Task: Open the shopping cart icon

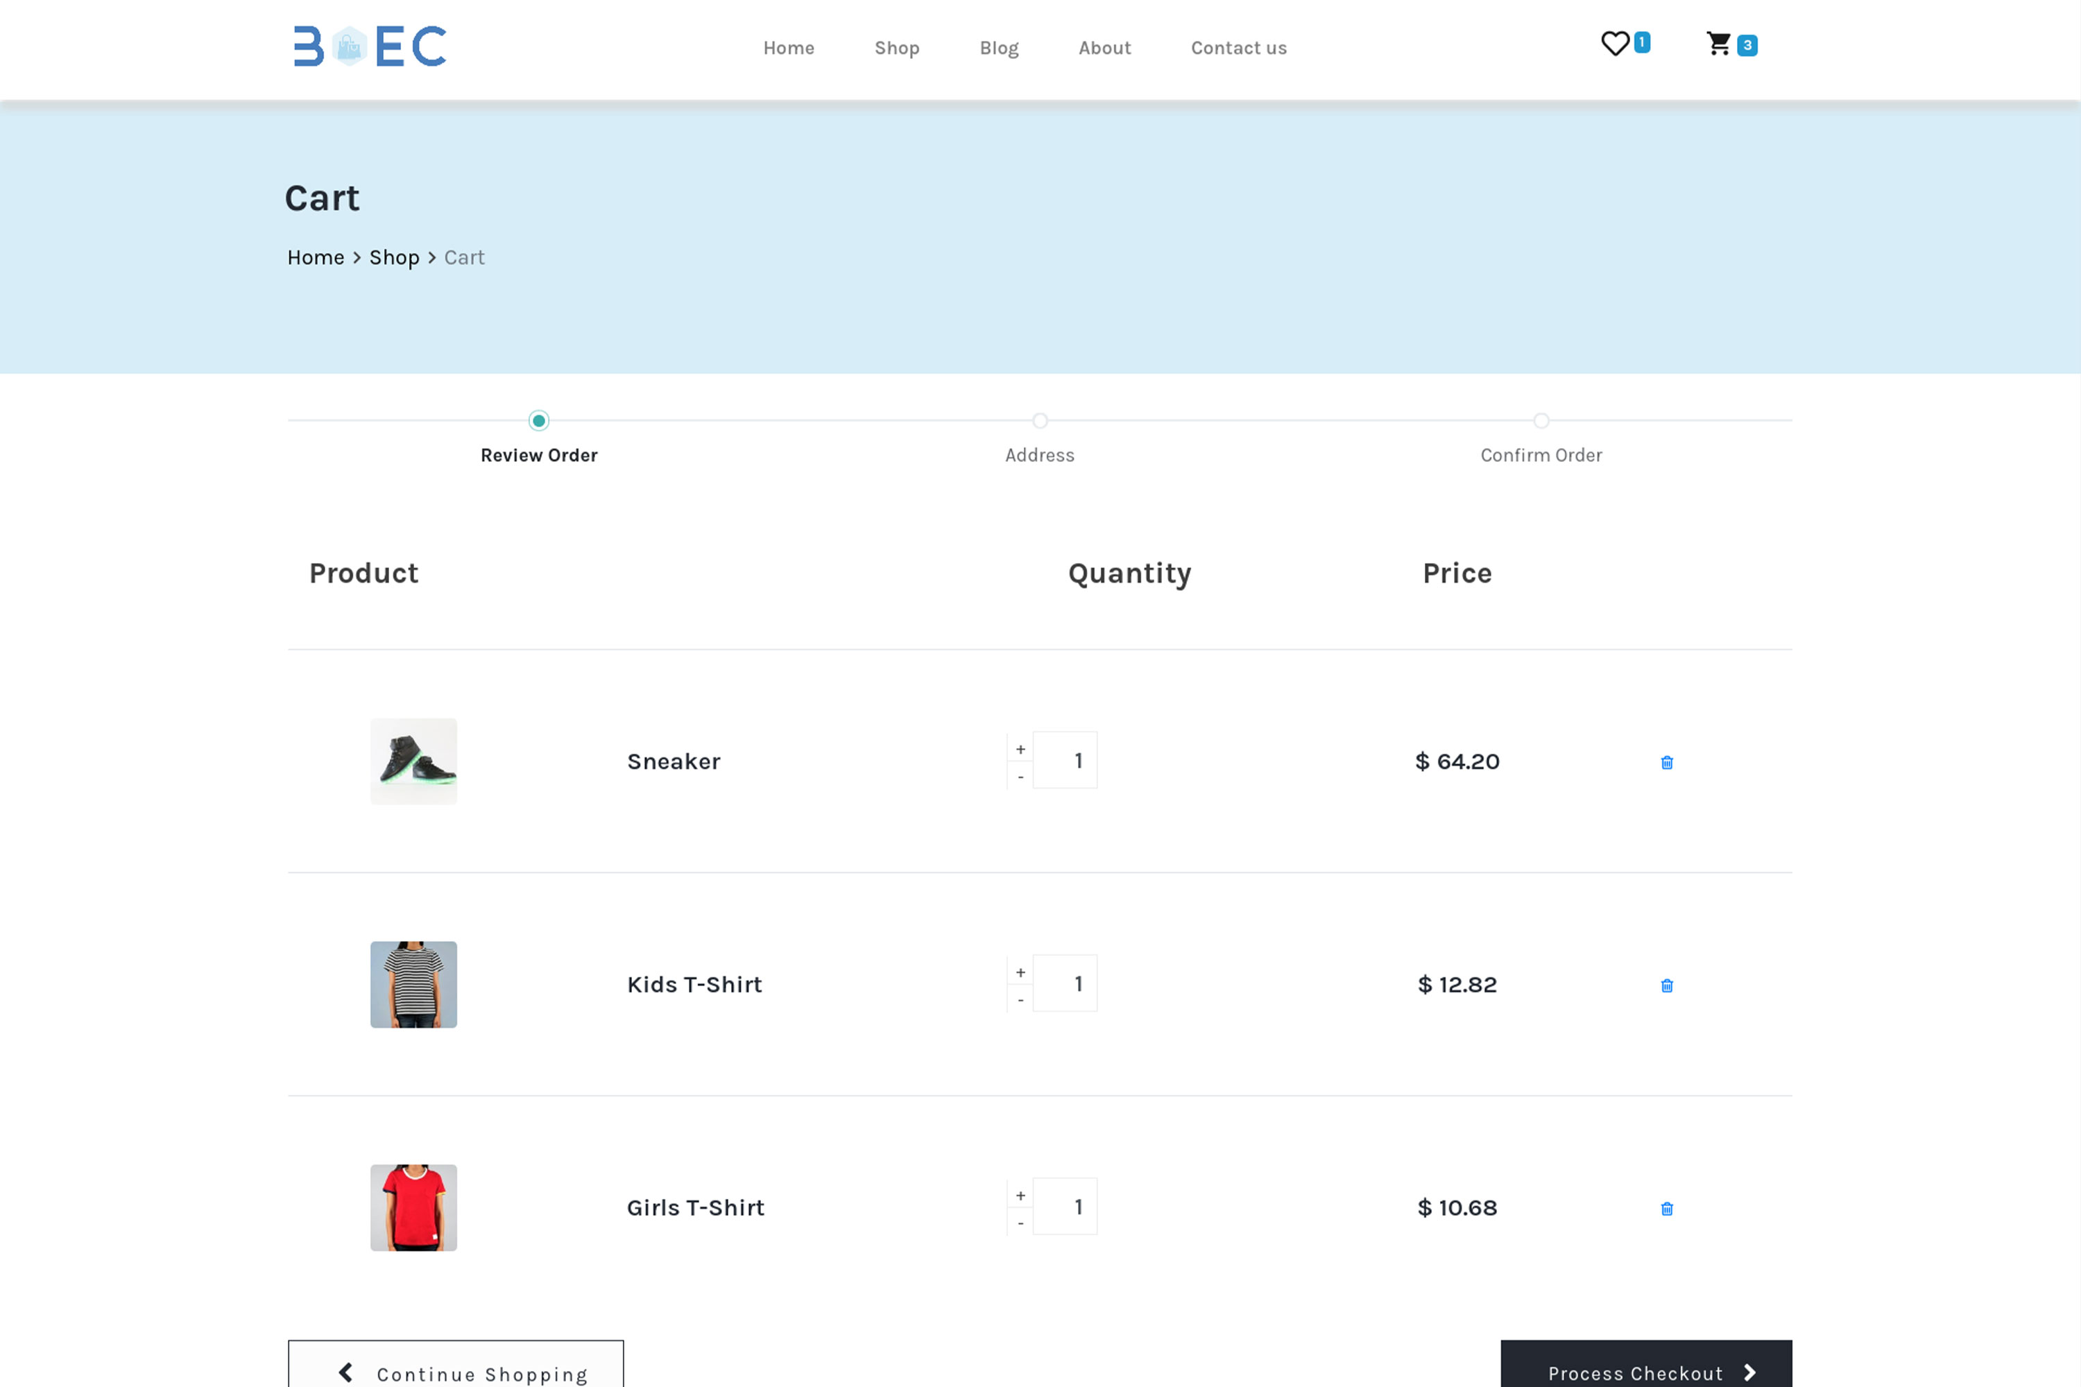Action: tap(1718, 43)
